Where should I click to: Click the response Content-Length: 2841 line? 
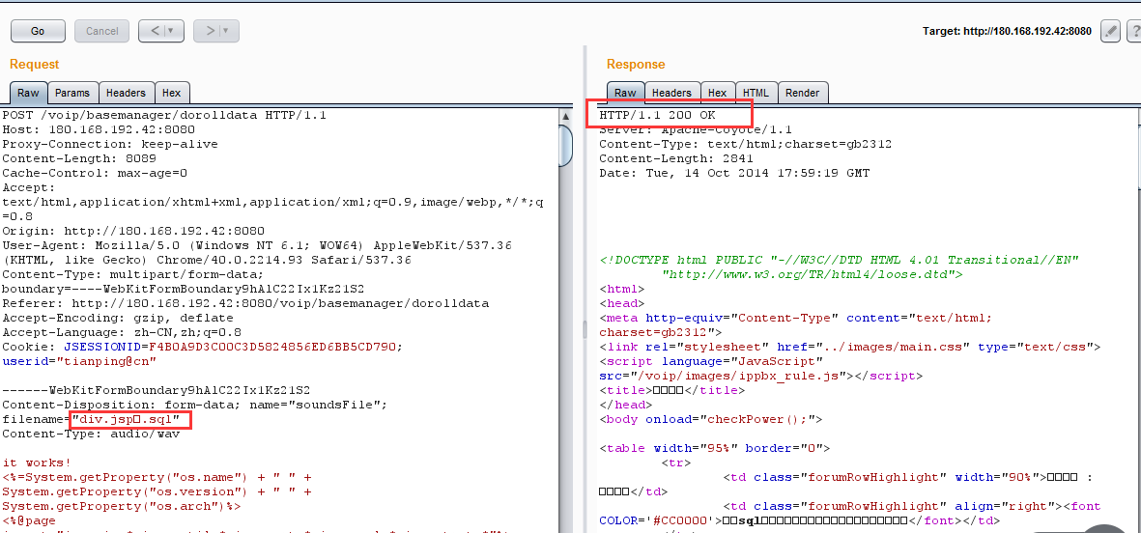(x=676, y=158)
